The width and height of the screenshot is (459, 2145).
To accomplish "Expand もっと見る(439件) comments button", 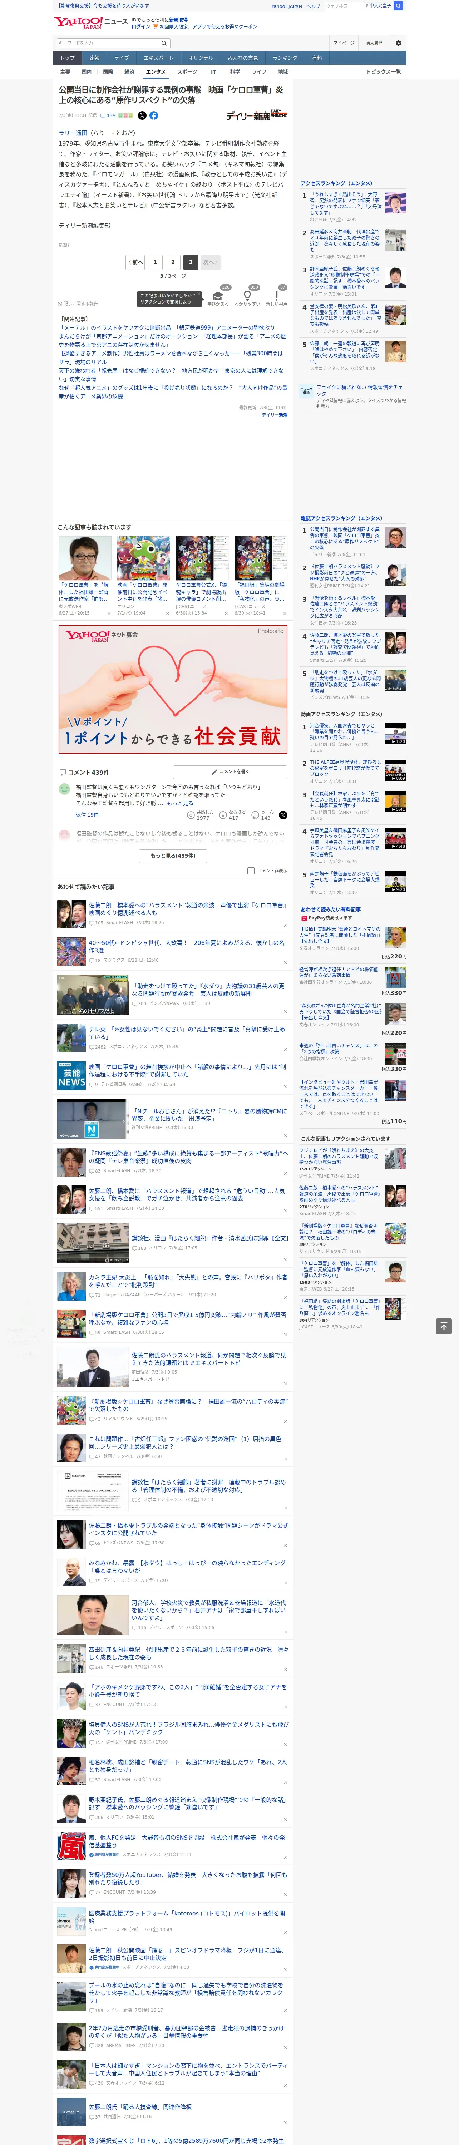I will (173, 855).
